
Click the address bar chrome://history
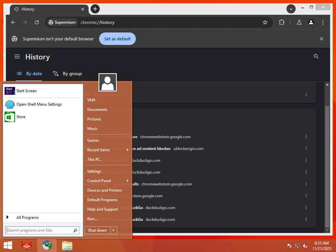tap(97, 23)
